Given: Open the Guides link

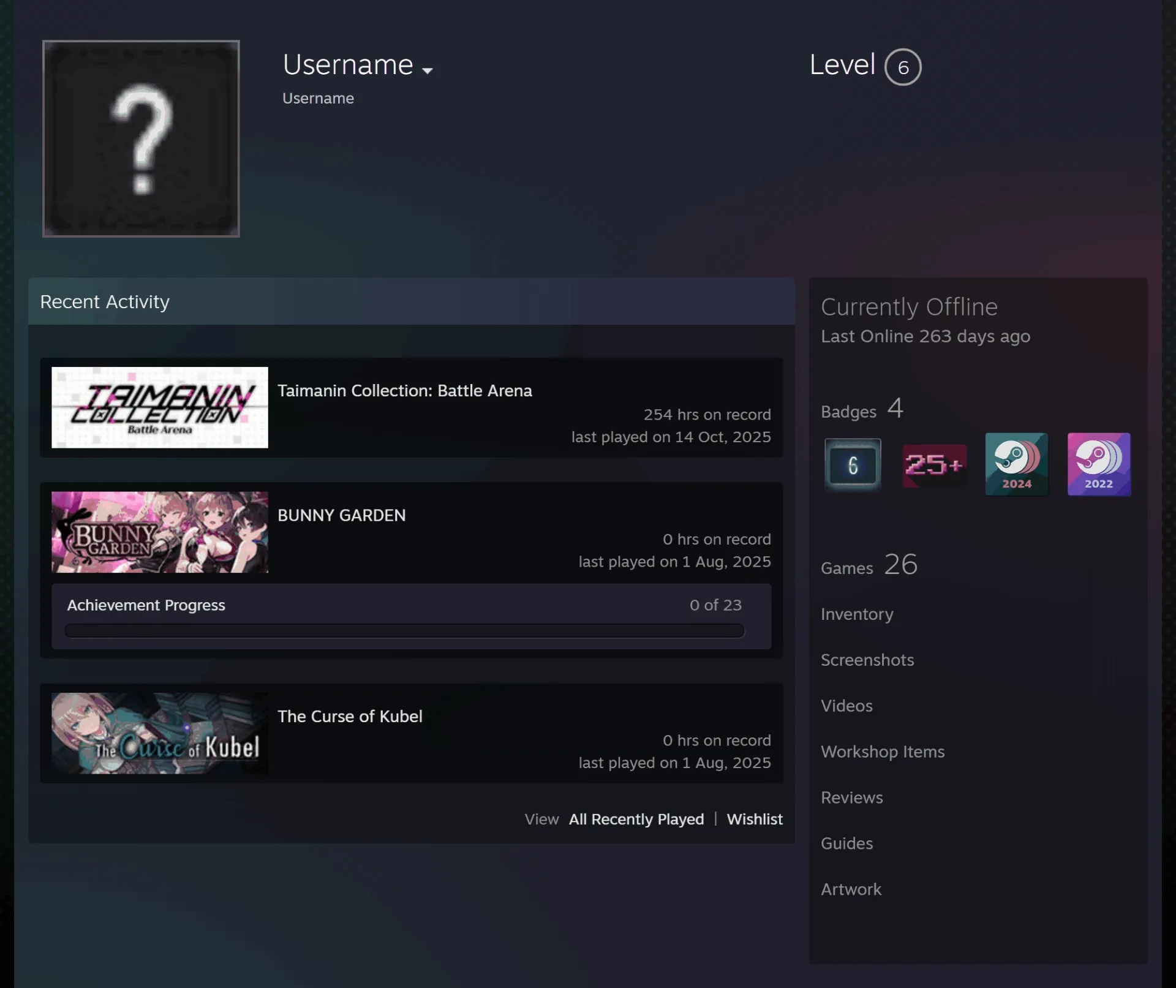Looking at the screenshot, I should click(x=846, y=844).
